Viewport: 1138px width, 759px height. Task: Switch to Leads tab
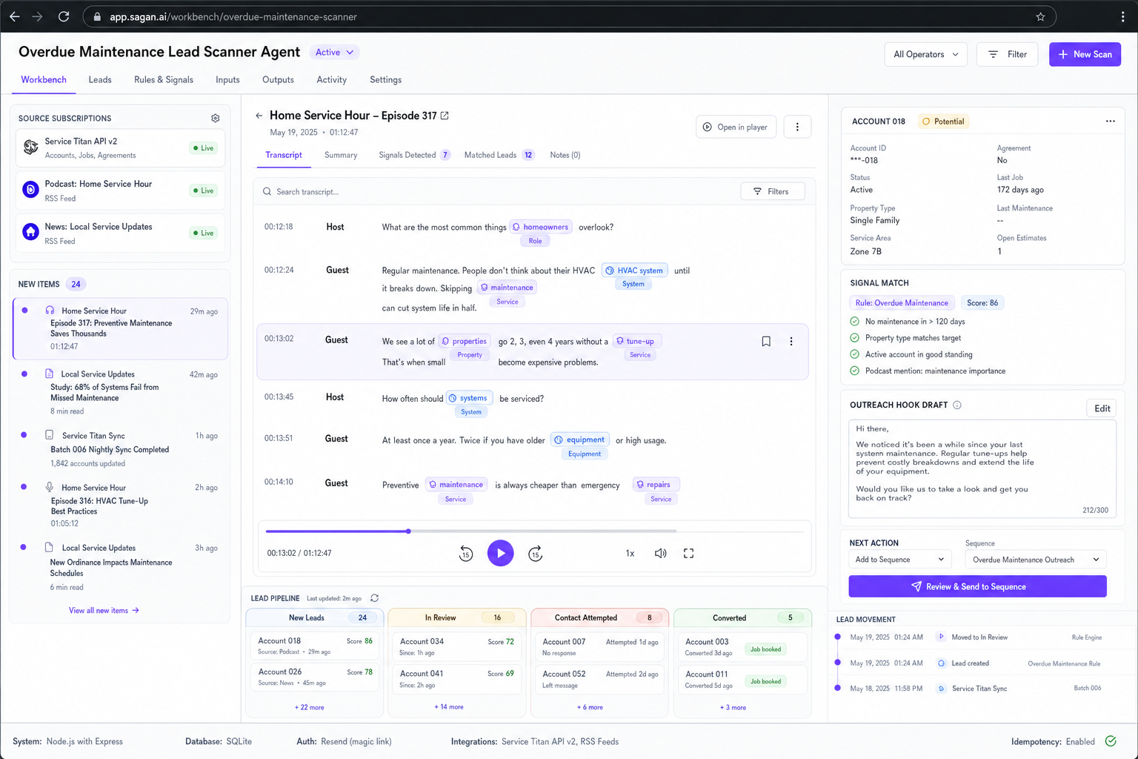tap(100, 80)
